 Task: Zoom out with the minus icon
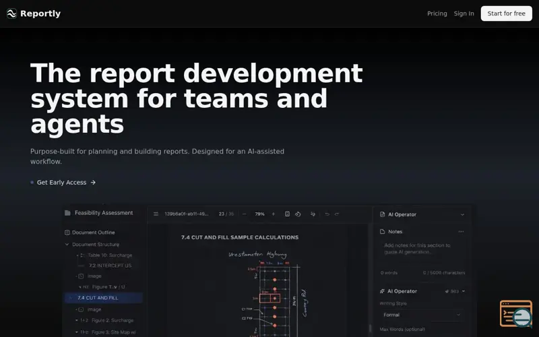click(245, 214)
